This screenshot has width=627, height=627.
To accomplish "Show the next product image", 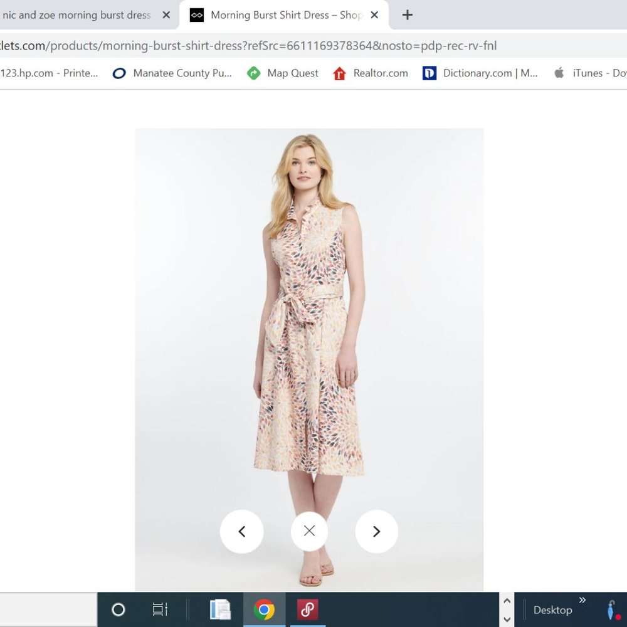I will click(x=376, y=532).
